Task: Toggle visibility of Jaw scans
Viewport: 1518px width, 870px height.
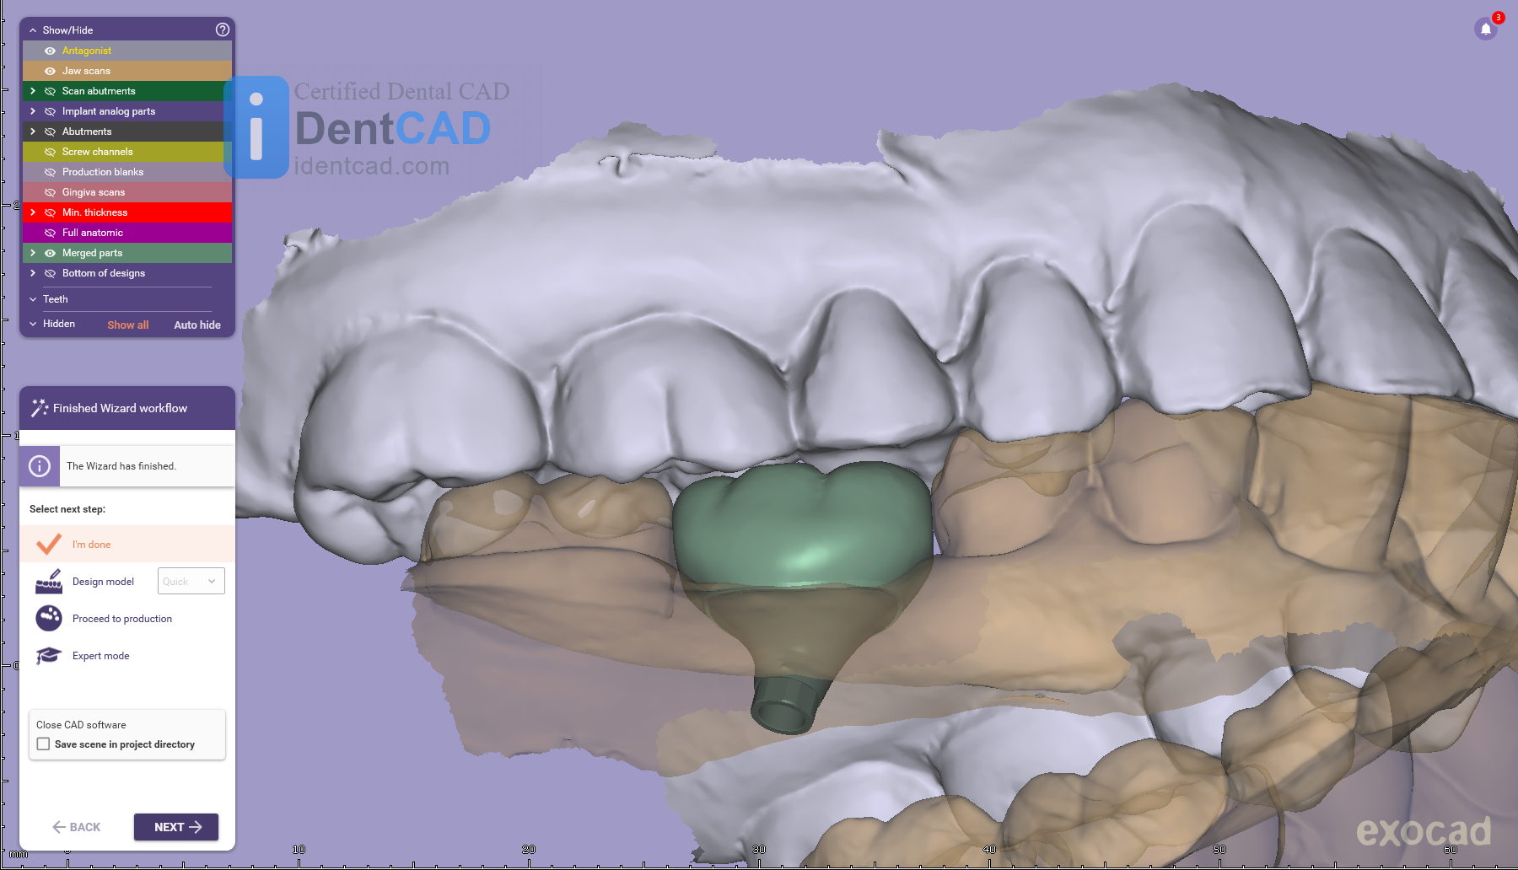Action: [x=50, y=71]
